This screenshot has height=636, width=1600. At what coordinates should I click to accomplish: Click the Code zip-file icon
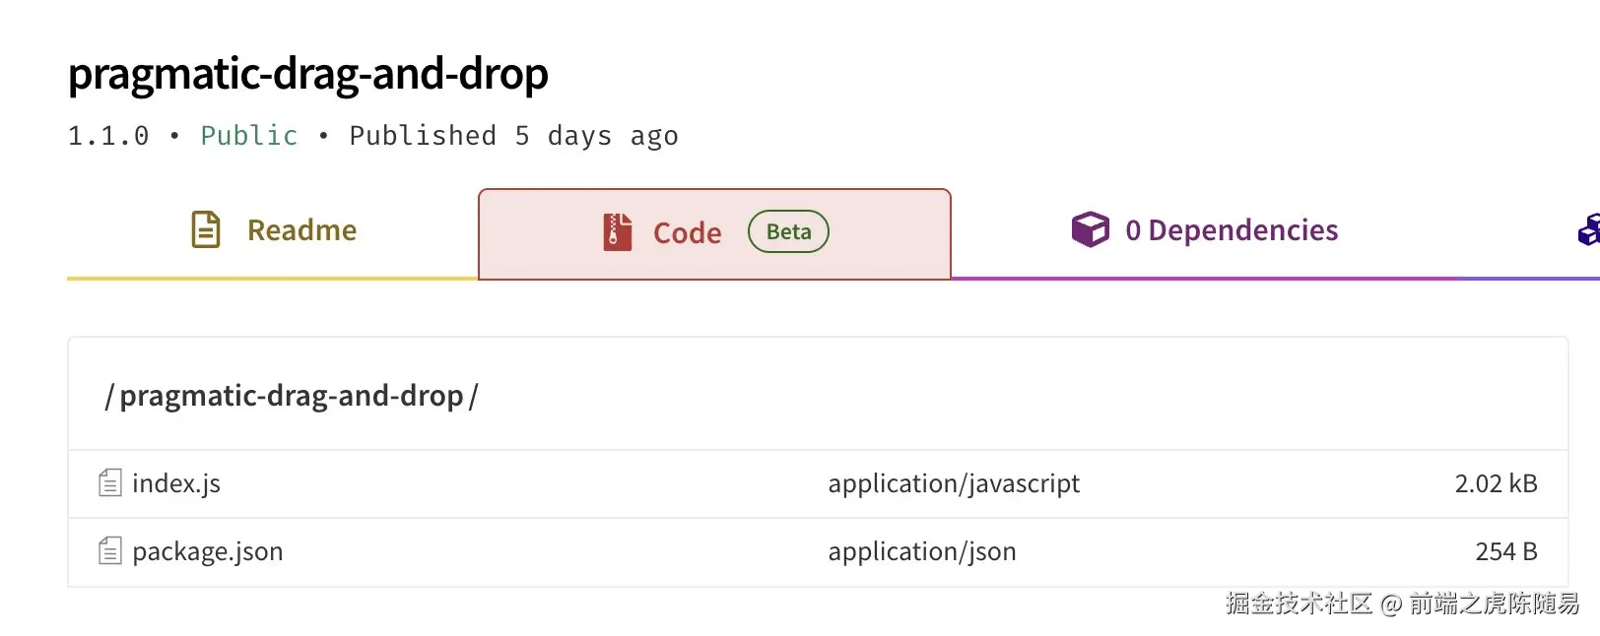[618, 232]
